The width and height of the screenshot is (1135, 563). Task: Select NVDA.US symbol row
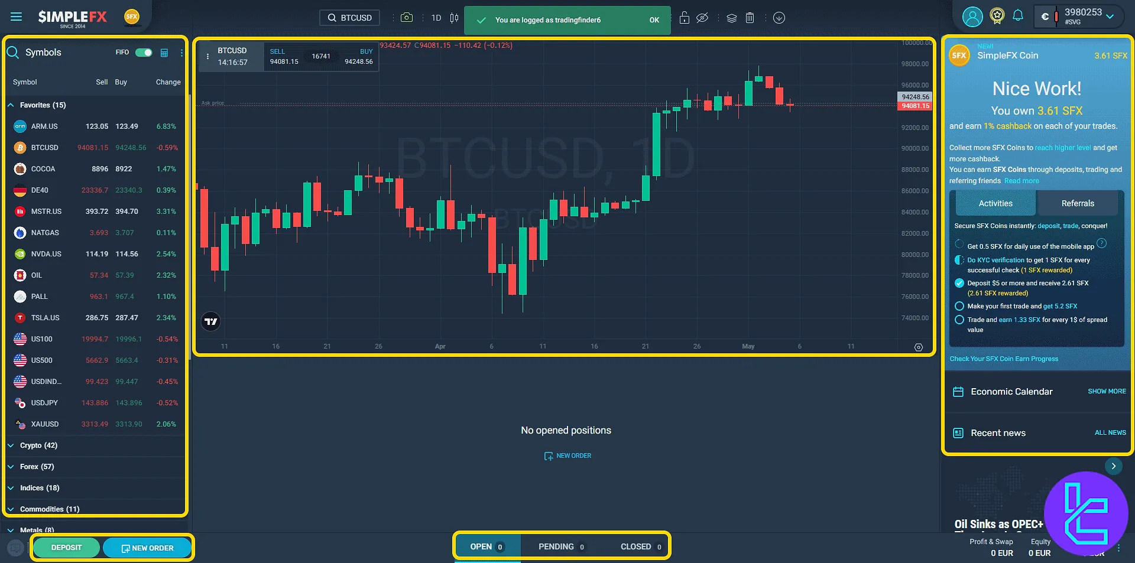click(x=95, y=254)
